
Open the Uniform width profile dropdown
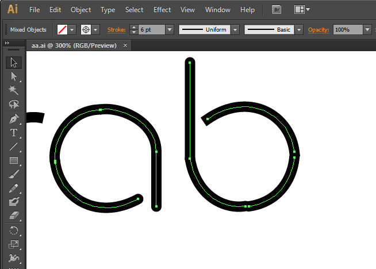point(235,30)
